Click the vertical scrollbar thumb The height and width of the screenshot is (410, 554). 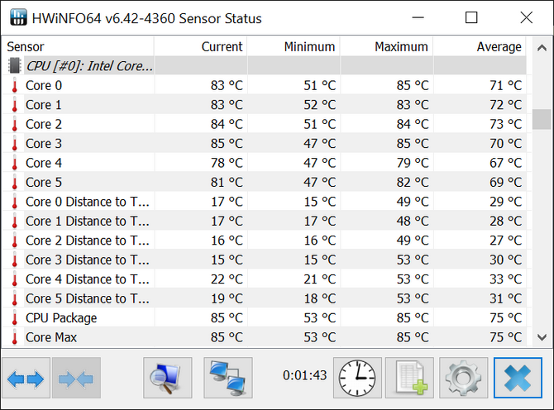tap(542, 119)
